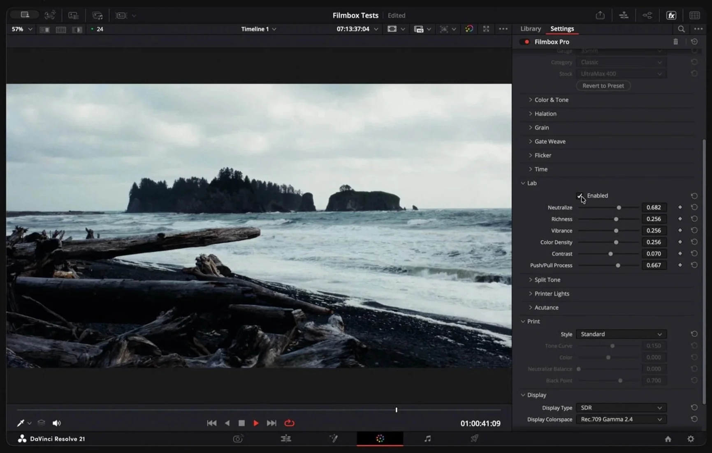
Task: Click the stop playback button
Action: tap(241, 423)
